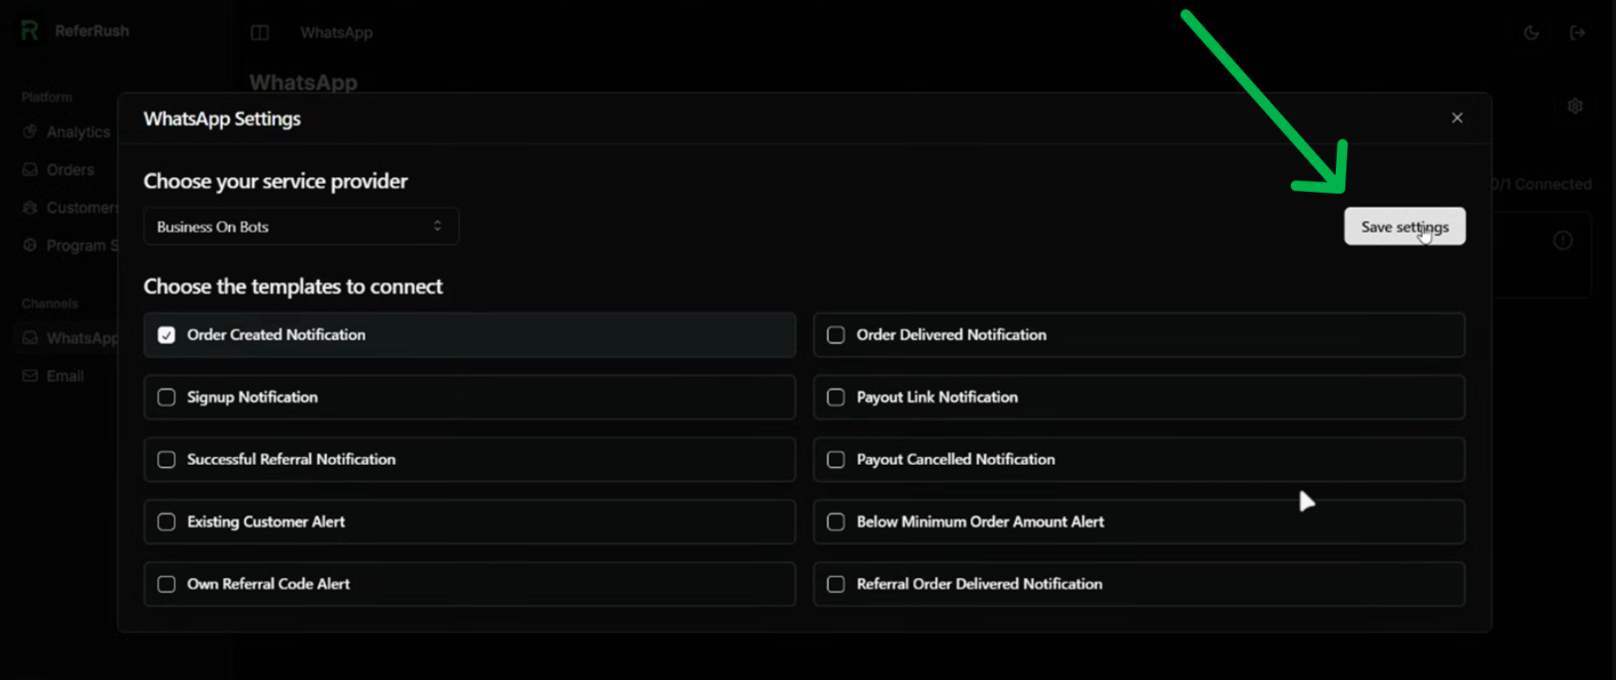Screen dimensions: 1616x680
Task: Select the Existing Customer Alert template row
Action: tap(469, 521)
